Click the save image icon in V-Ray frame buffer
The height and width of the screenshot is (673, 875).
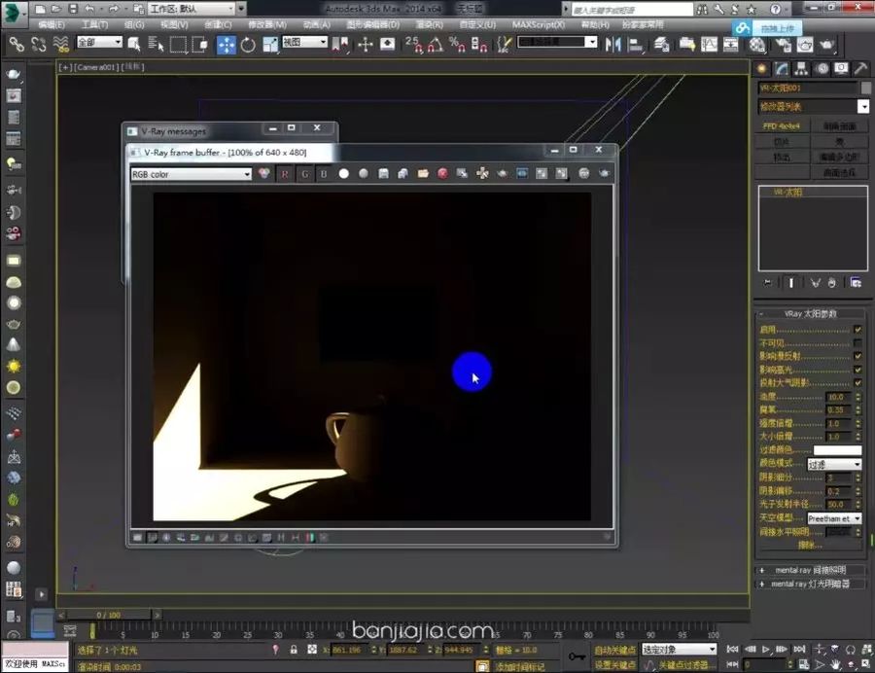tap(383, 174)
